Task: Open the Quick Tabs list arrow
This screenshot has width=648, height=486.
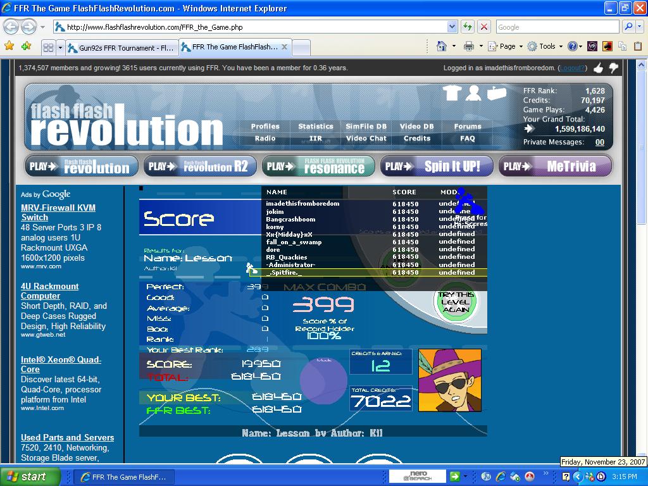Action: (x=60, y=48)
